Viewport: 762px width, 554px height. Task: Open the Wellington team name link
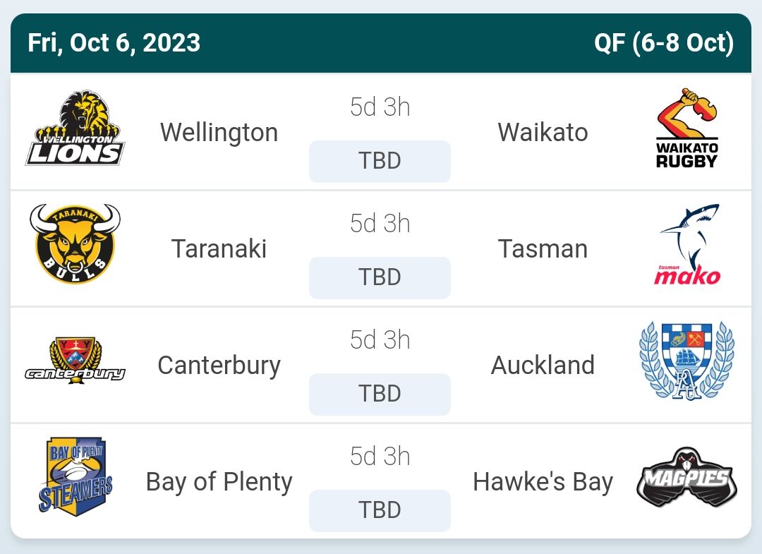pyautogui.click(x=219, y=132)
